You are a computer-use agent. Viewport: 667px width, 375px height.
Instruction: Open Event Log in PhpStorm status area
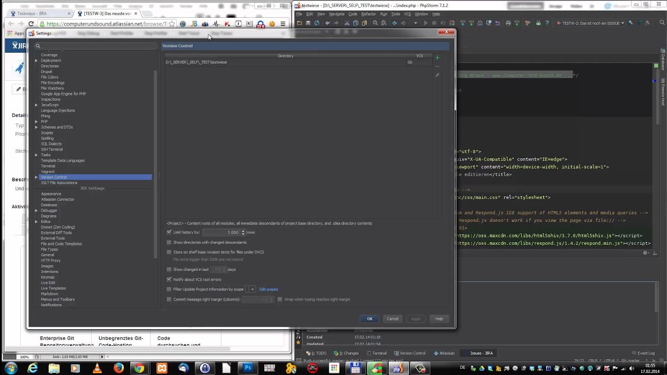point(643,353)
